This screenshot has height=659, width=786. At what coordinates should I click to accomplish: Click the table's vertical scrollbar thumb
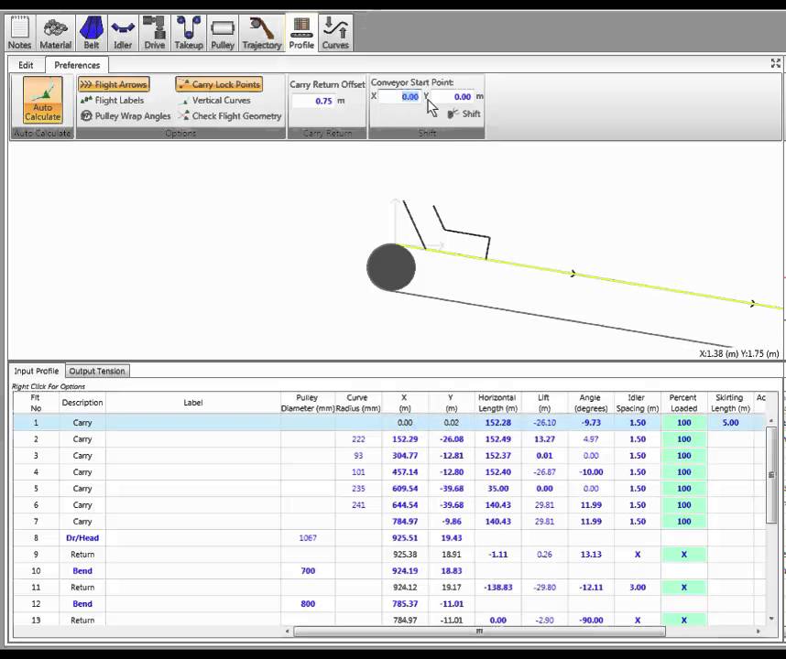click(x=771, y=475)
